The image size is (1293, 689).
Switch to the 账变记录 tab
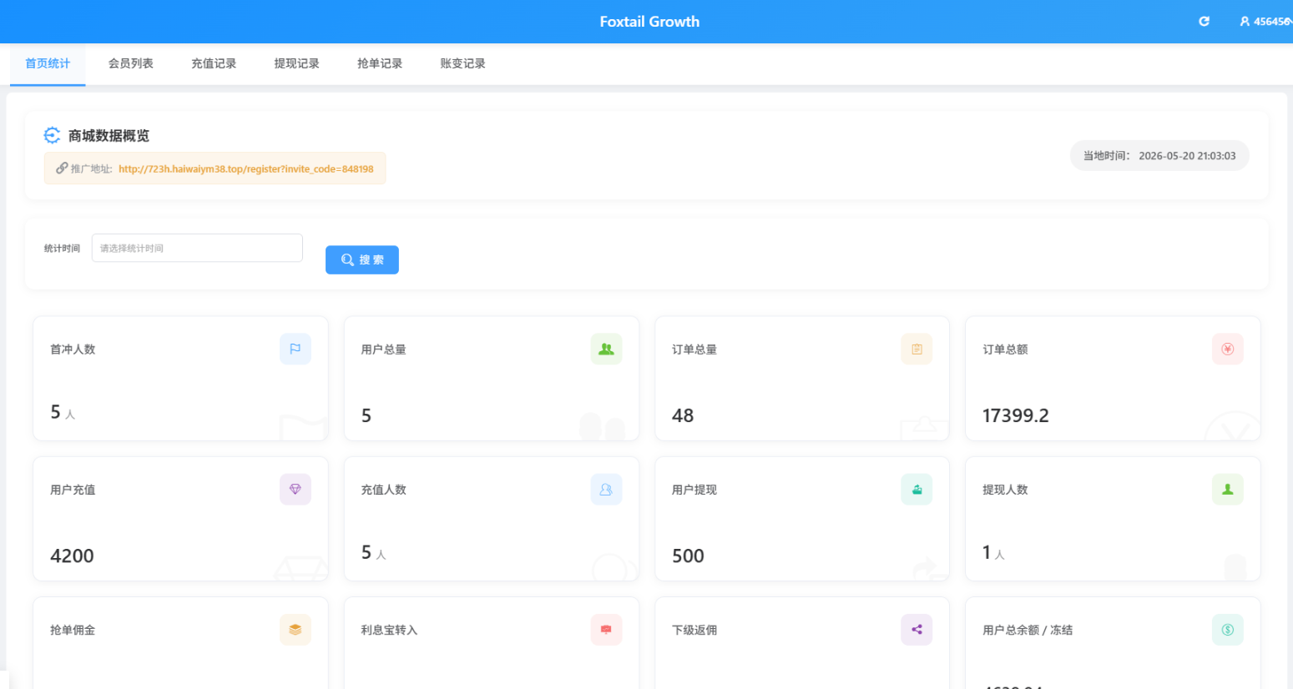(462, 63)
